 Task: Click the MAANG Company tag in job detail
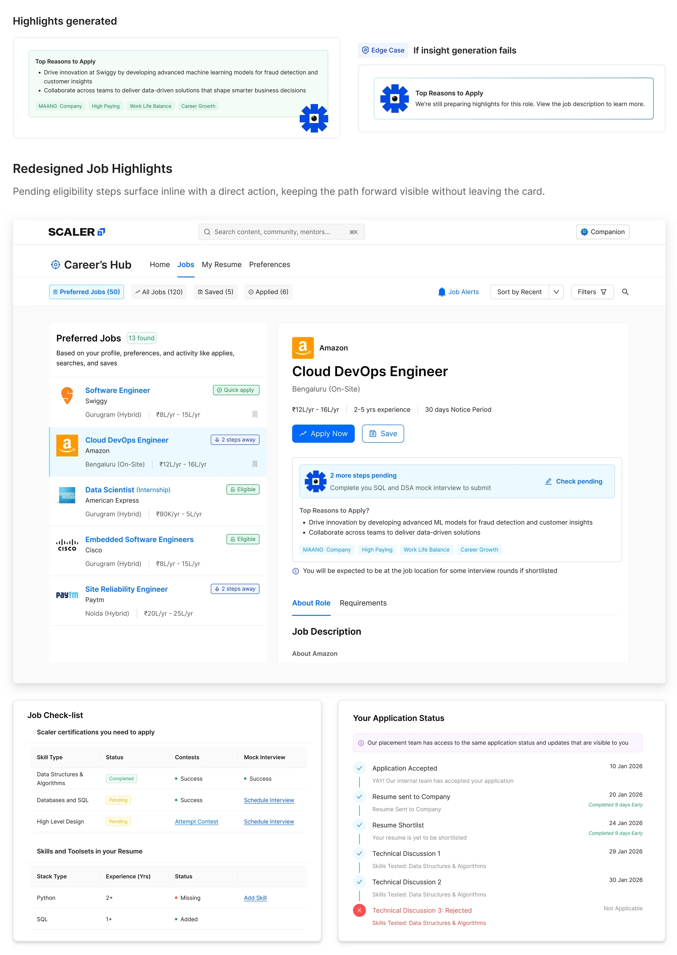point(326,549)
